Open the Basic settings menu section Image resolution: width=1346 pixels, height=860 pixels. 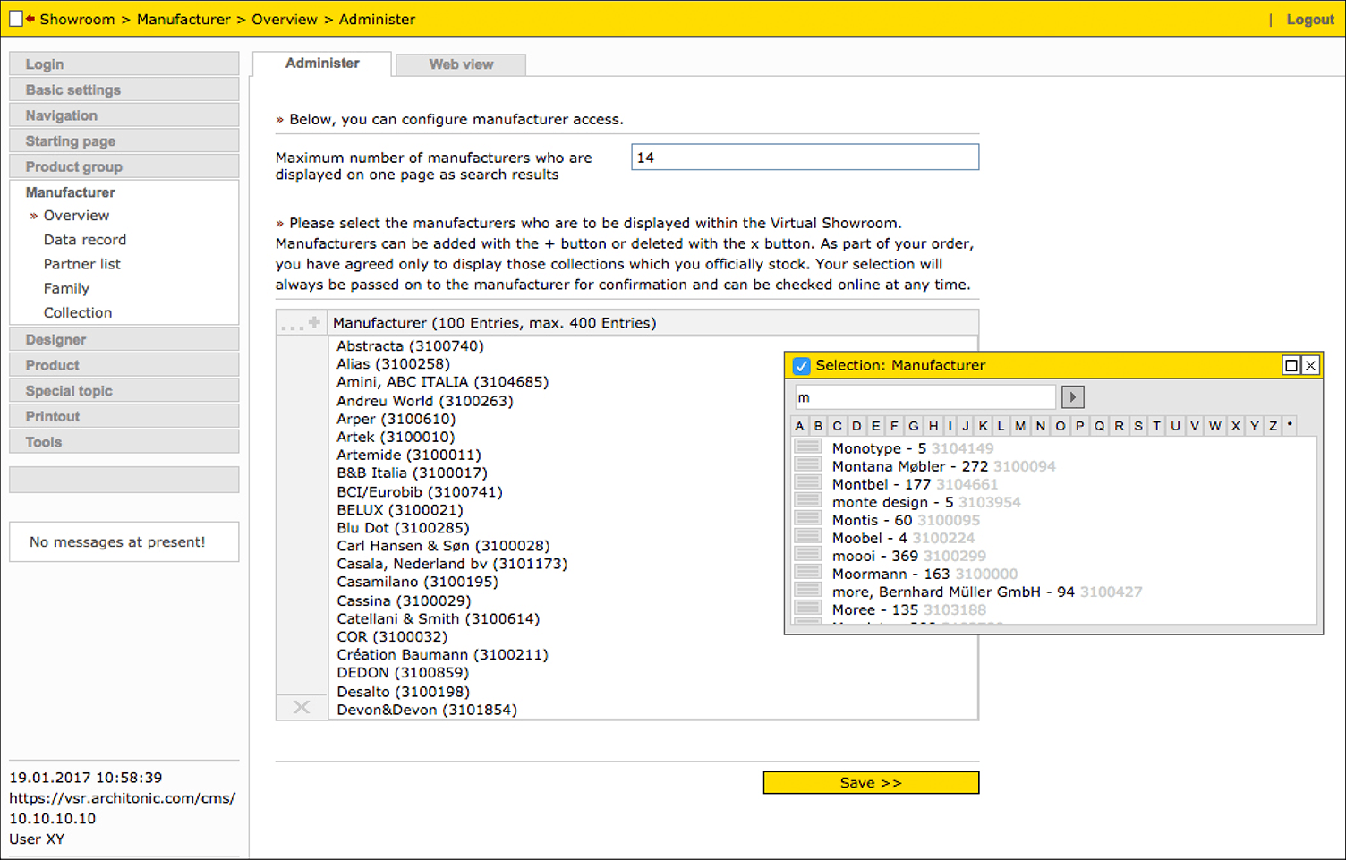pyautogui.click(x=124, y=89)
